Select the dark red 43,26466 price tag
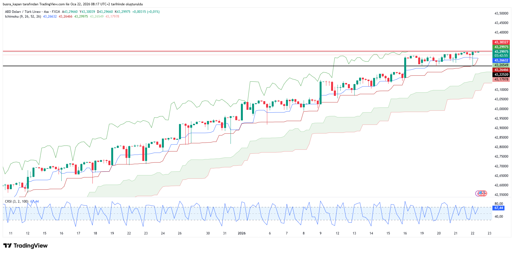Image resolution: width=514 pixels, height=254 pixels. click(x=501, y=70)
